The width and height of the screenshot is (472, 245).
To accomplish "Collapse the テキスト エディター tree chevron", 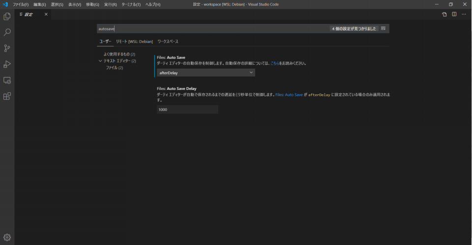I will tap(100, 61).
